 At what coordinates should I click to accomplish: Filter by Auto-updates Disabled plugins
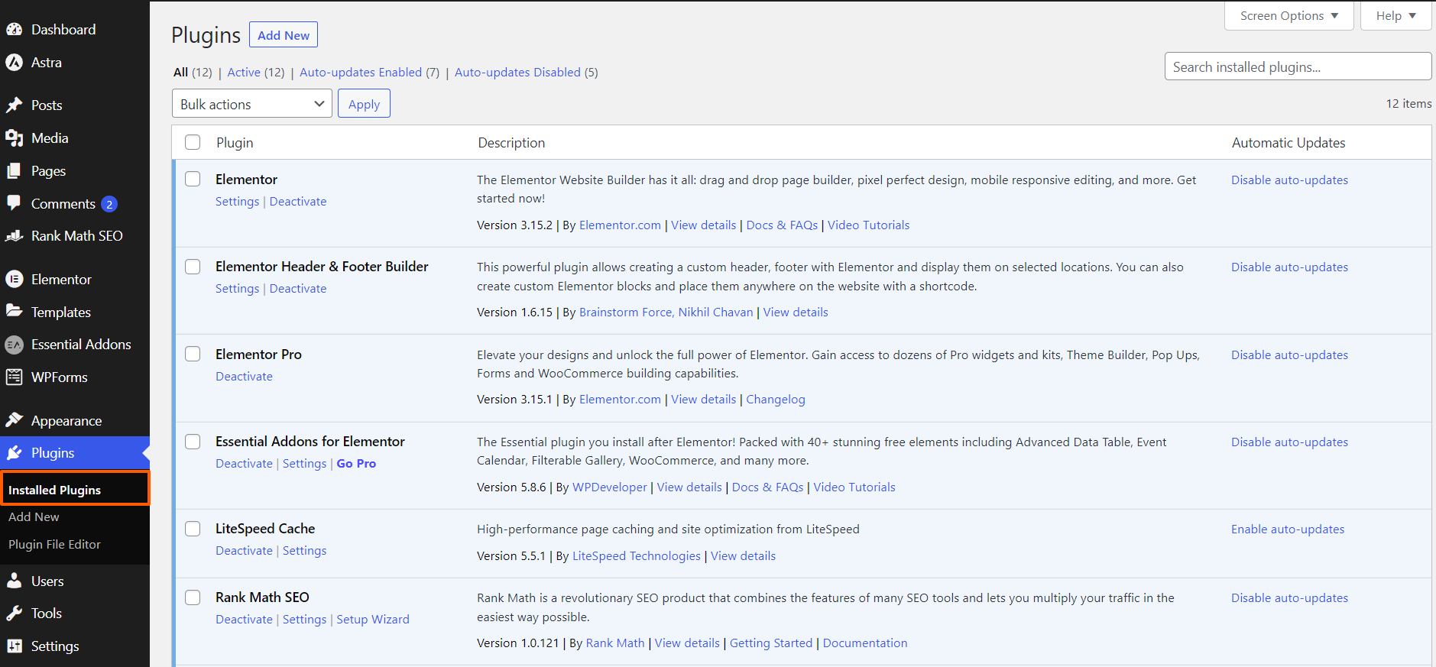pyautogui.click(x=517, y=73)
